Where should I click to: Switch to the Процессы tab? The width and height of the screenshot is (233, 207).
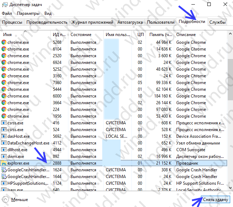click(12, 22)
